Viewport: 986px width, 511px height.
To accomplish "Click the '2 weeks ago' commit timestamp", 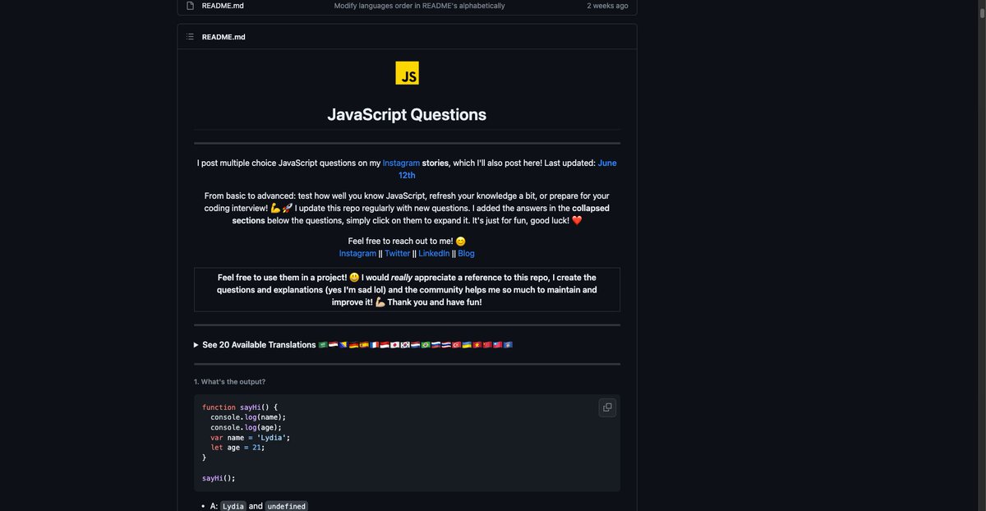I will [x=607, y=6].
